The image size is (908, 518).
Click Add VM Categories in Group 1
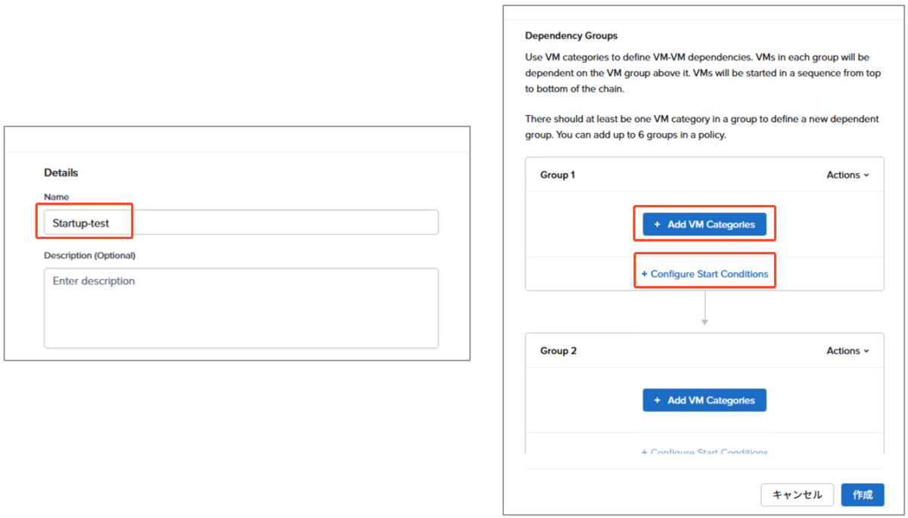point(704,225)
